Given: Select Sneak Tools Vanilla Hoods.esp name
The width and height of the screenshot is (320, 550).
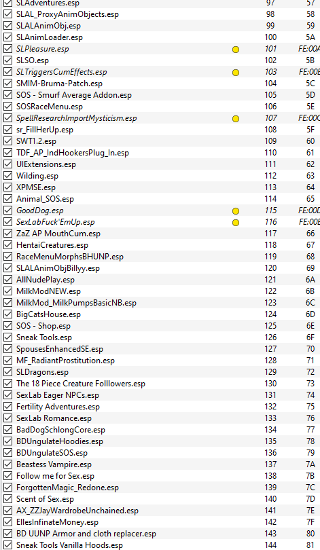Looking at the screenshot, I should (x=69, y=545).
